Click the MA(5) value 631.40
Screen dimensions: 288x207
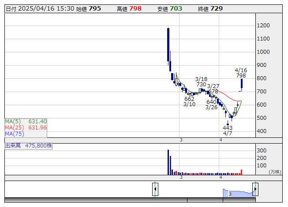[37, 122]
